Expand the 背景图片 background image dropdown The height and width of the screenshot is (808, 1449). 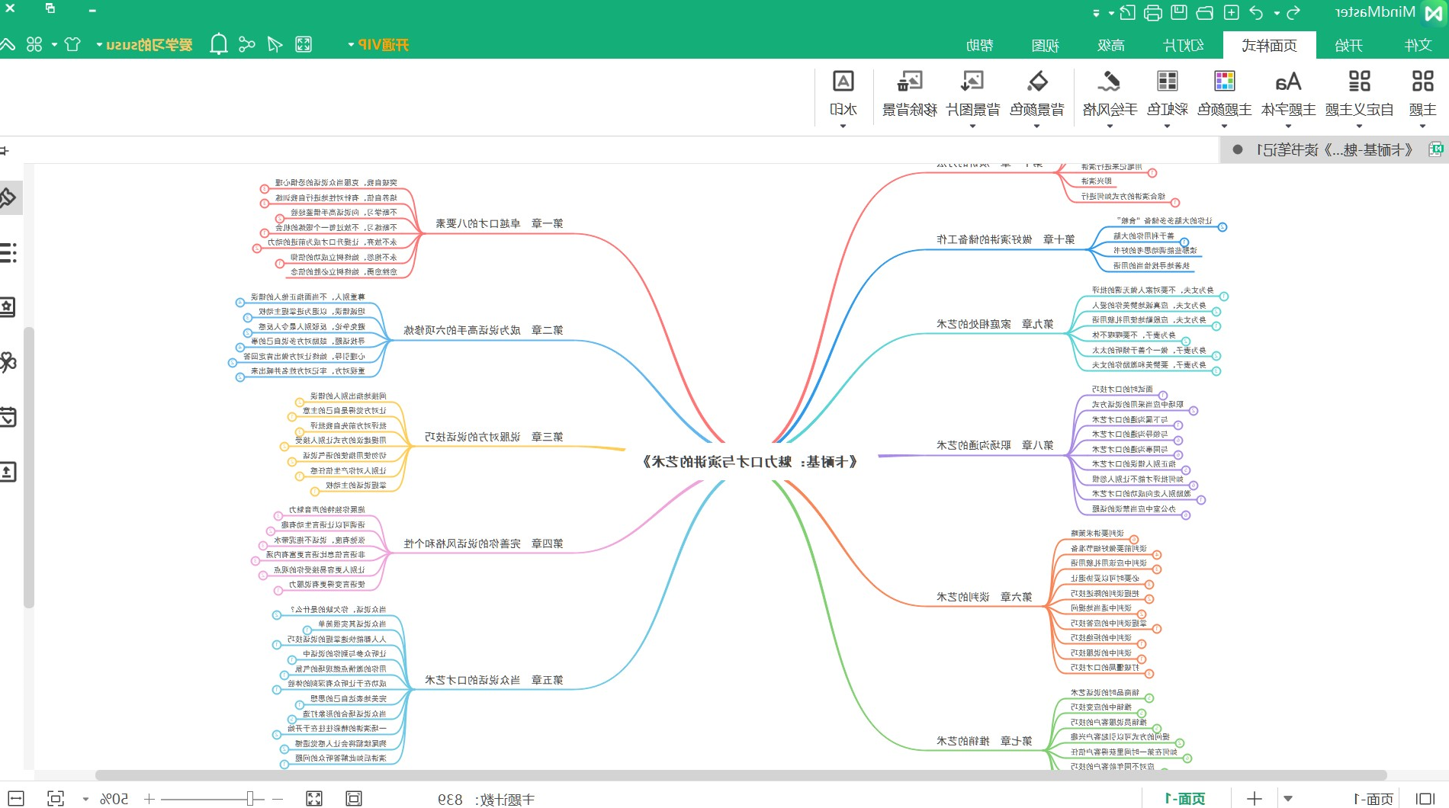coord(972,127)
